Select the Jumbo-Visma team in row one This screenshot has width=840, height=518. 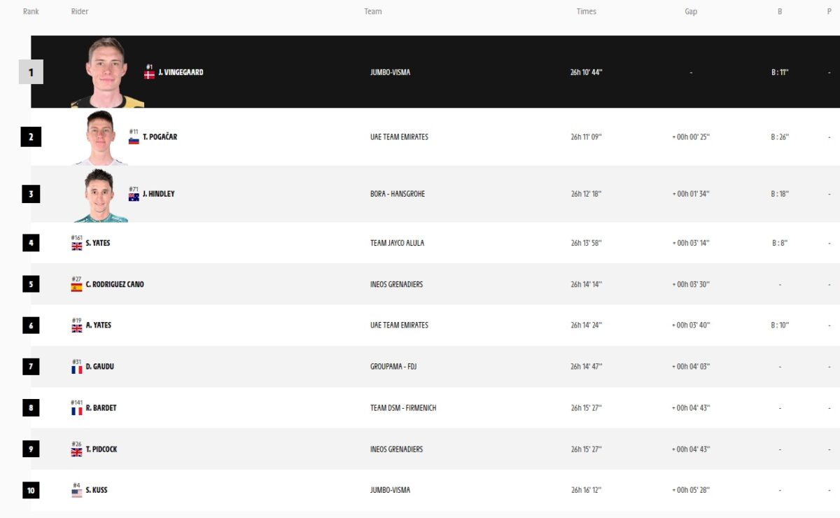(390, 72)
